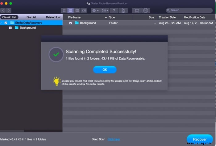
Task: Click the microscope monitor tool icon
Action: pyautogui.click(x=123, y=10)
